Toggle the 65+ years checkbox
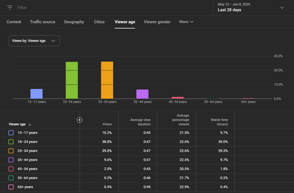 11,187
